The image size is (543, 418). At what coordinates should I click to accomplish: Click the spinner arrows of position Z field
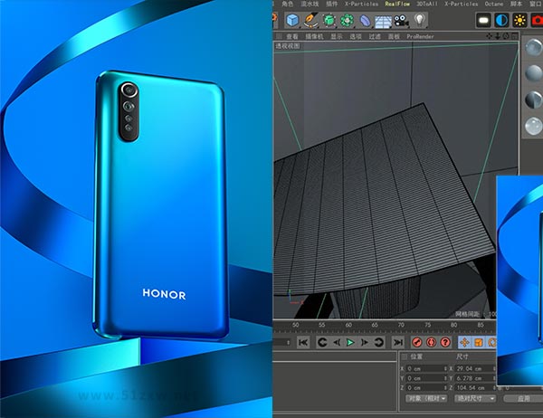tap(445, 388)
